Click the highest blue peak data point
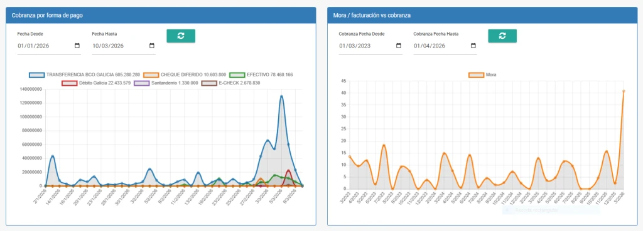 281,96
